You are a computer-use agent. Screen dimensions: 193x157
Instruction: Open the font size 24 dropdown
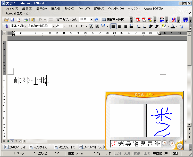click(64, 26)
